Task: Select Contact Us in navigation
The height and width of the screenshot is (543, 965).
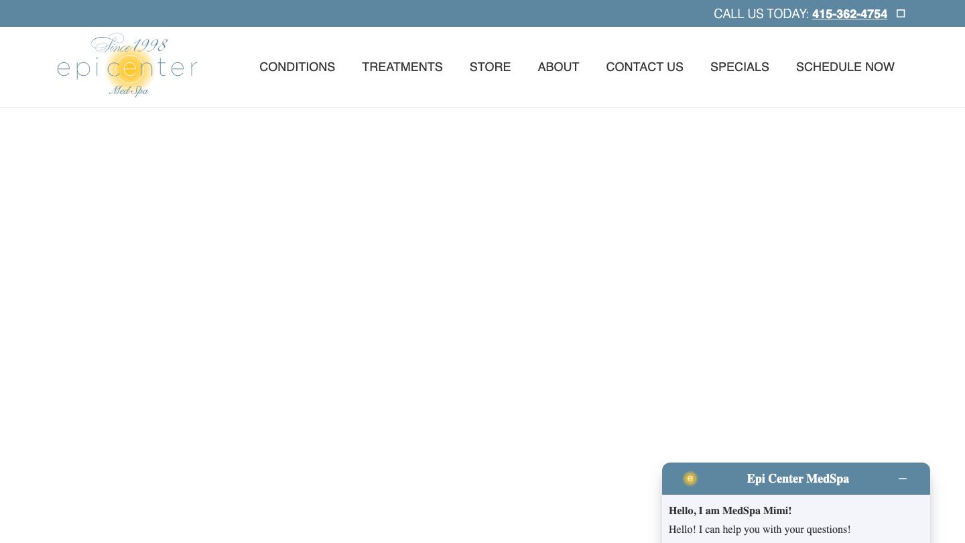Action: (x=644, y=67)
